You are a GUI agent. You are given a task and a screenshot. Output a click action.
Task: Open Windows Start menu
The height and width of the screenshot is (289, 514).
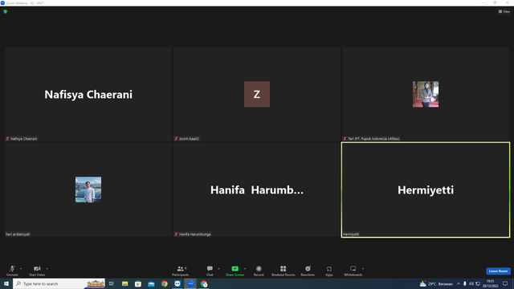pyautogui.click(x=6, y=283)
